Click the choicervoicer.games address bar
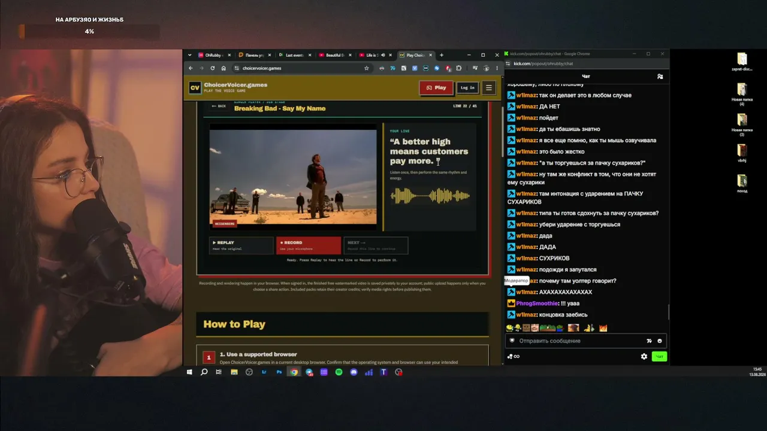 coord(302,68)
